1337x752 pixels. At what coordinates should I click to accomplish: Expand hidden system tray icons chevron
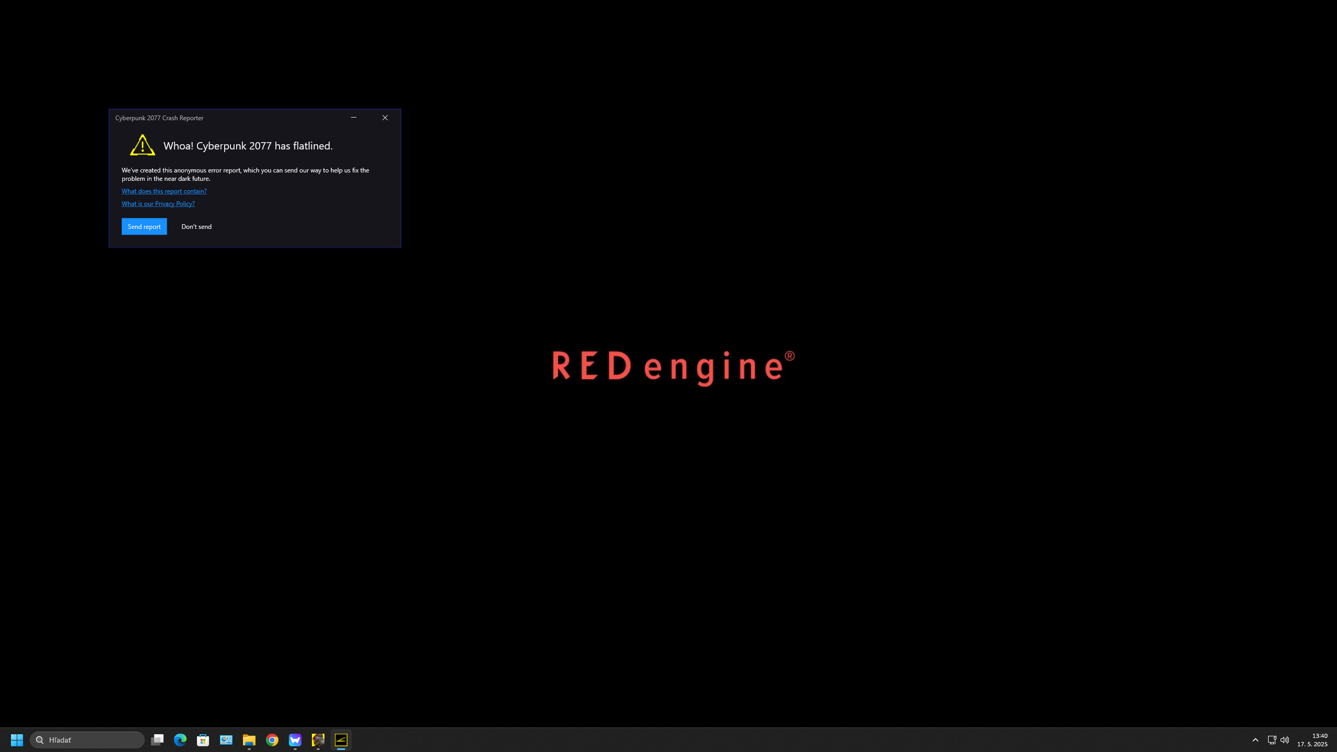pos(1255,740)
